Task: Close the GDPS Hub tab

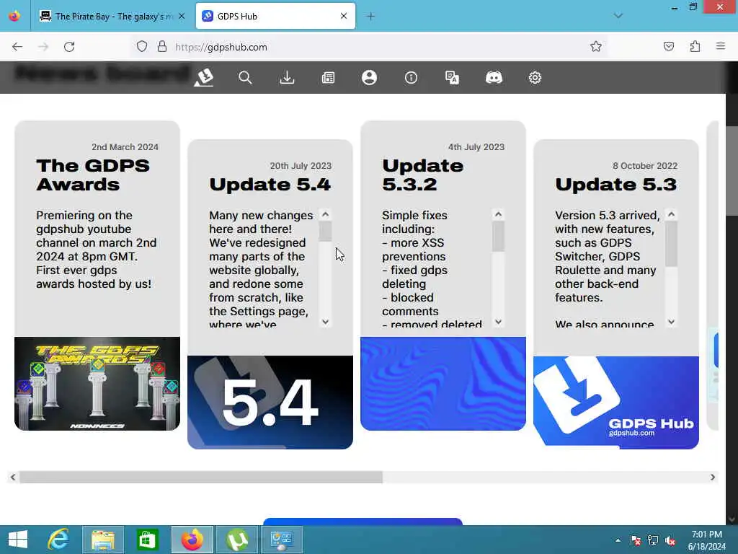Action: coord(344,16)
